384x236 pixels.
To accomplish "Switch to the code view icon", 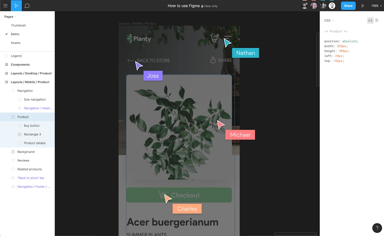I will click(x=370, y=20).
